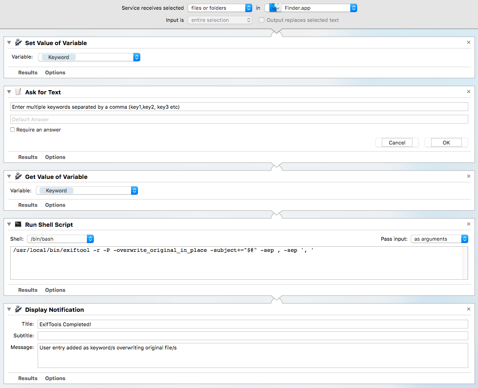Viewport: 478px width, 388px height.
Task: Open Options tab under Display Notification
Action: coord(55,378)
